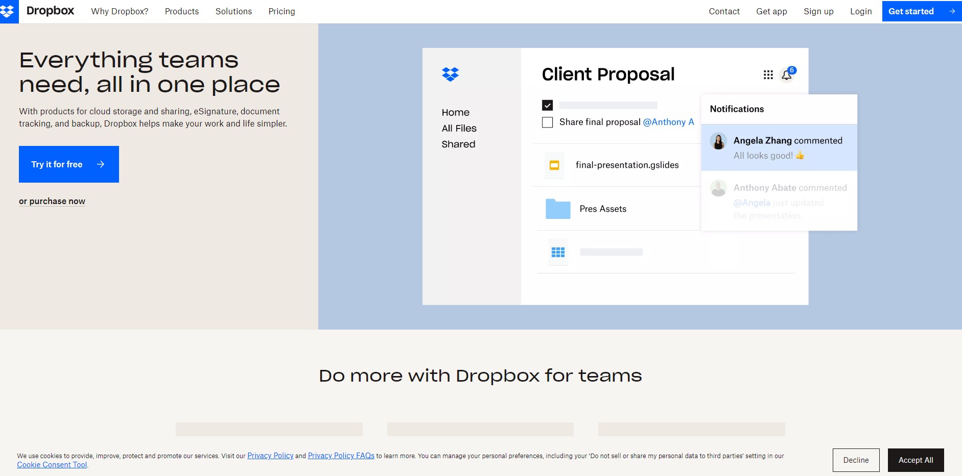
Task: Select Shared in the mockup sidebar
Action: point(458,144)
